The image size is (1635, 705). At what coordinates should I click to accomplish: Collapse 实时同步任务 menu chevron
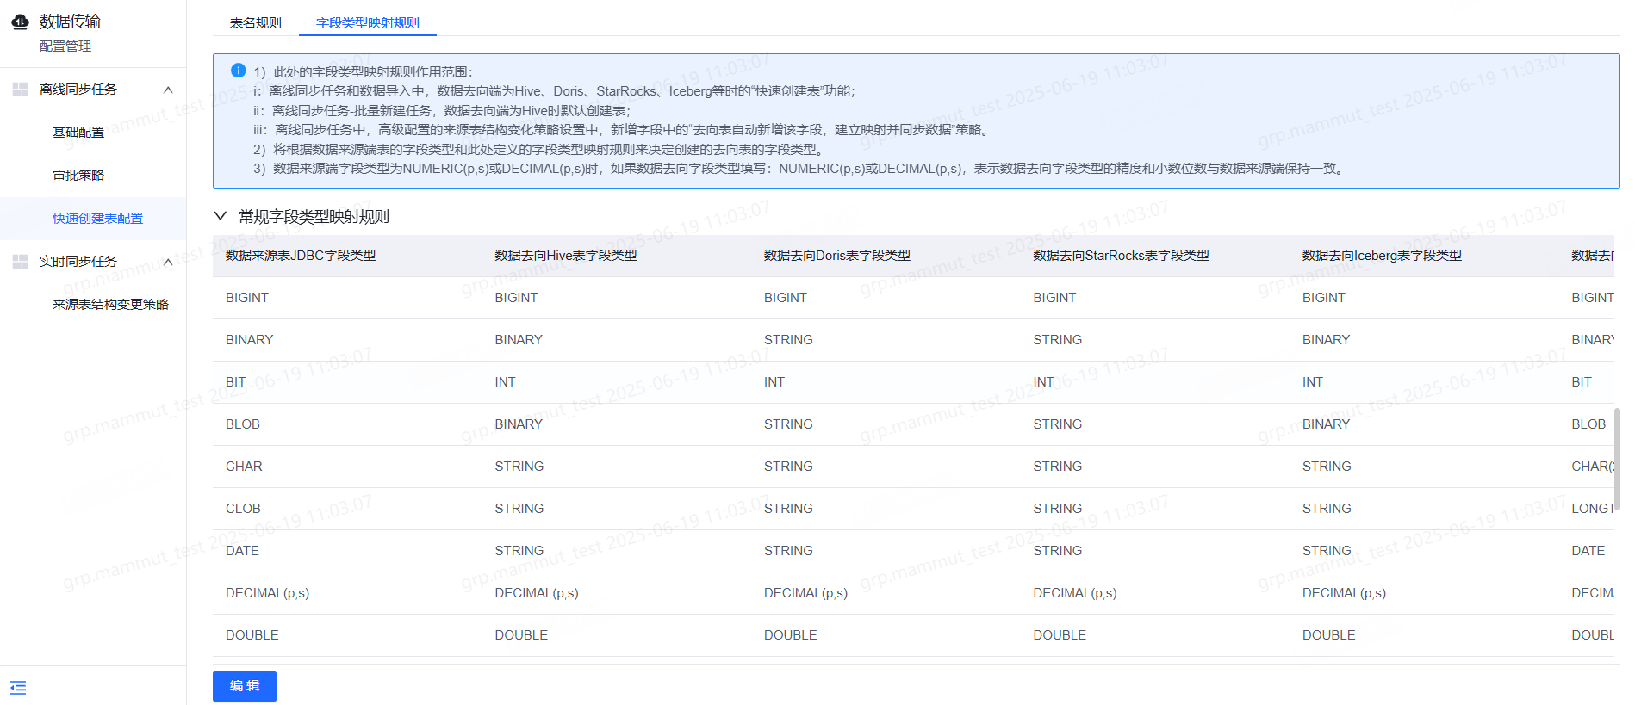(168, 262)
